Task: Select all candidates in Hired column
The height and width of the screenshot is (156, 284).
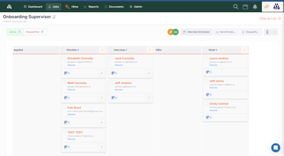Action: click(x=205, y=49)
